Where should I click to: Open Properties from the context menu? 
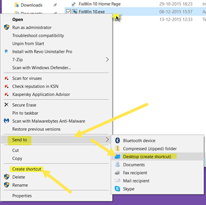pyautogui.click(x=22, y=196)
